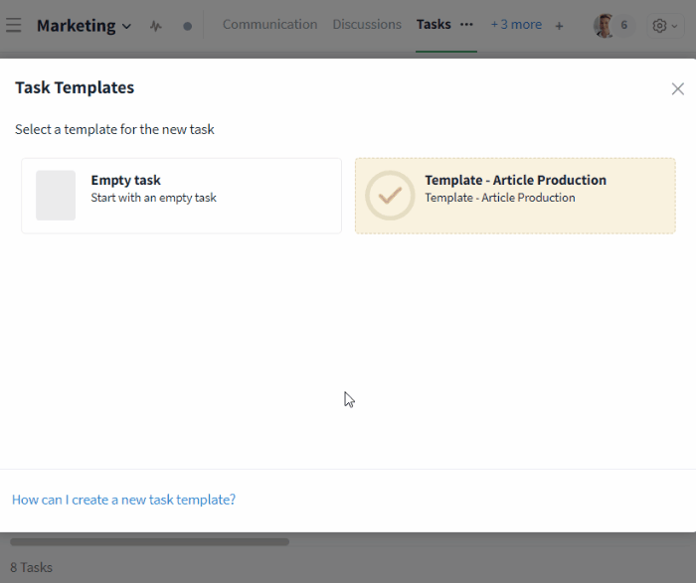Viewport: 696px width, 583px height.
Task: Select the Tasks tab
Action: click(434, 25)
